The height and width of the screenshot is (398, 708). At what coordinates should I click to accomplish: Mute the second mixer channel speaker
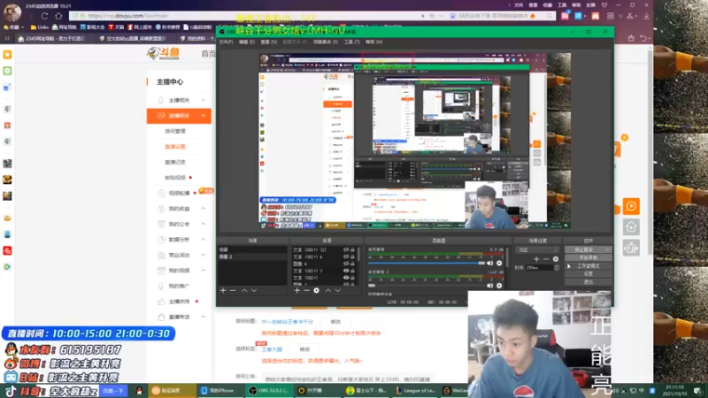pyautogui.click(x=490, y=285)
